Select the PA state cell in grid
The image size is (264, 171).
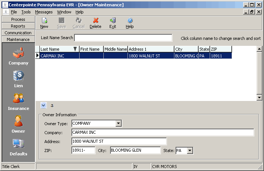pos(204,56)
